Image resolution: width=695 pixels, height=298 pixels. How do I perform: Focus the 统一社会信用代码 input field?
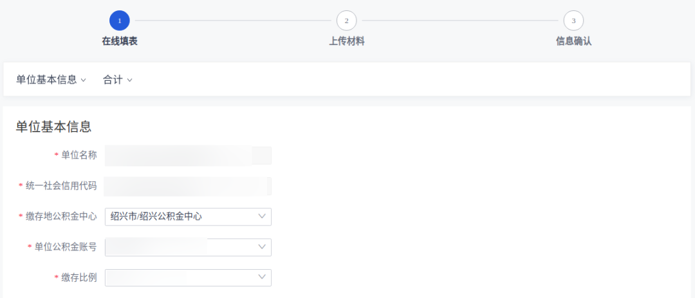click(188, 186)
